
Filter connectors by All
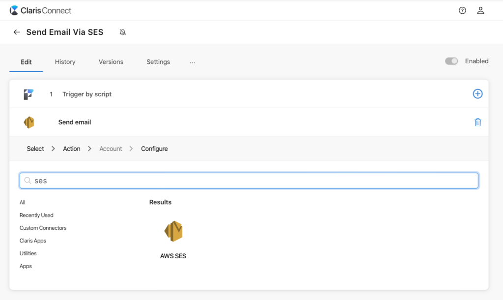coord(23,203)
